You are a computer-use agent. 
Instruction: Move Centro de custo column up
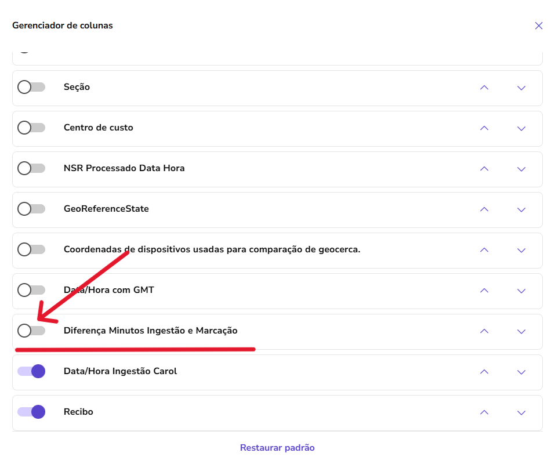484,128
